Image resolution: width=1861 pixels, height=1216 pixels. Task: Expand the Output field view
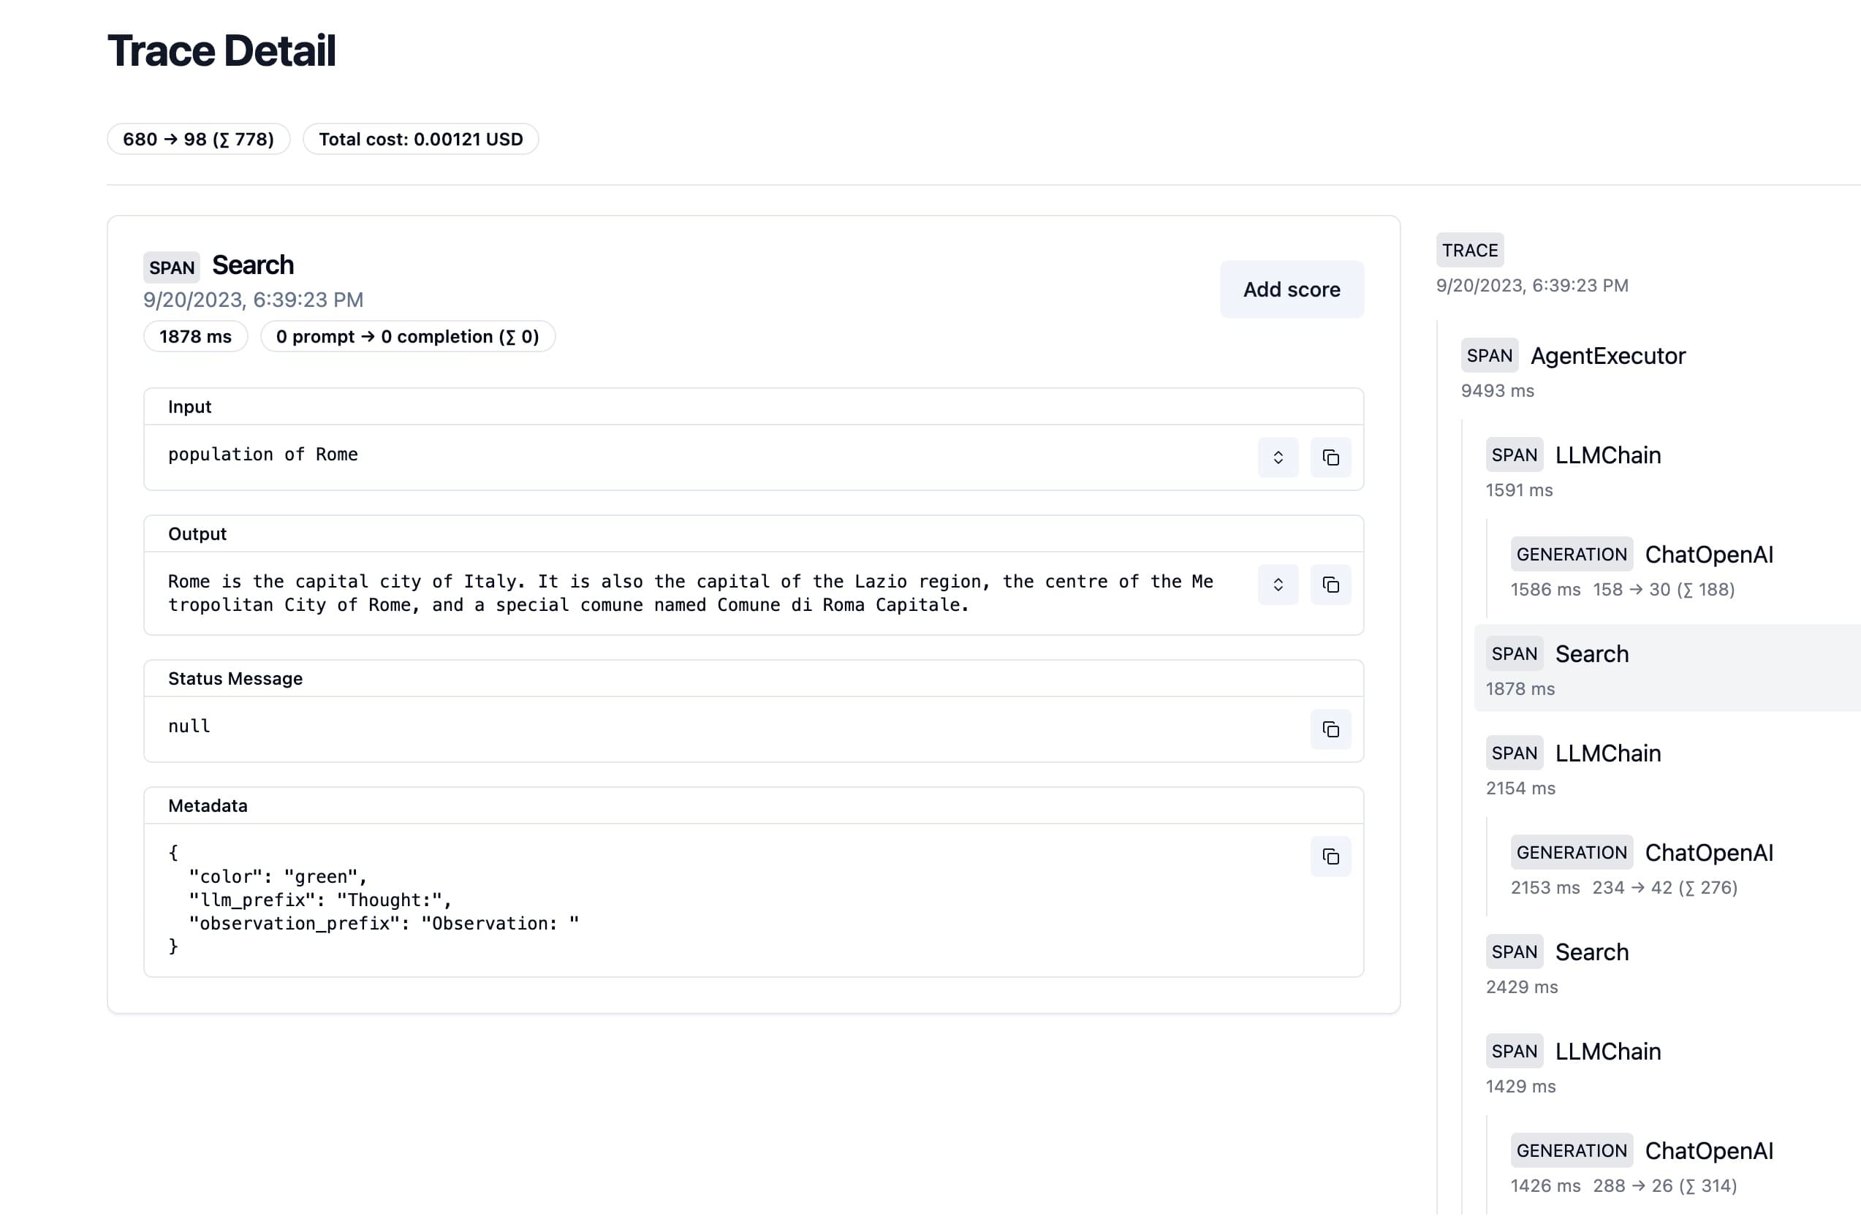pyautogui.click(x=1278, y=585)
